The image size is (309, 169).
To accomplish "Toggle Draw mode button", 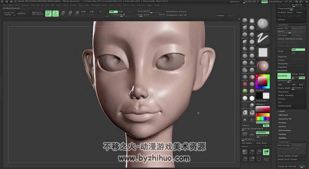I will pyautogui.click(x=55, y=13).
